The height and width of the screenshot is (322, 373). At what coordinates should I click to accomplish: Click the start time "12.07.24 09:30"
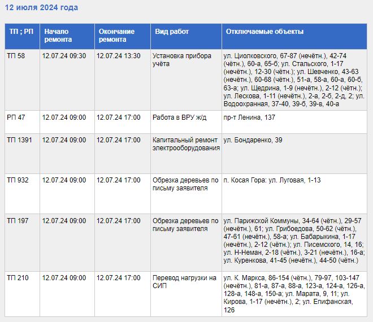64,56
